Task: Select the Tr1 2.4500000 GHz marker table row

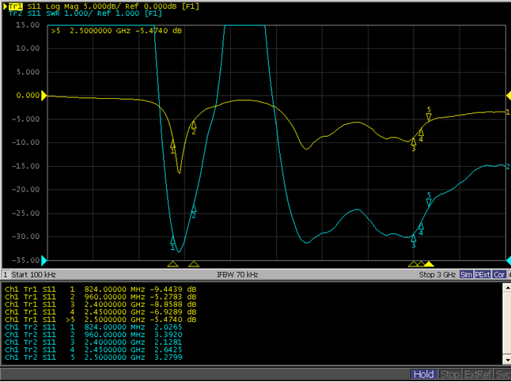Action: click(100, 313)
